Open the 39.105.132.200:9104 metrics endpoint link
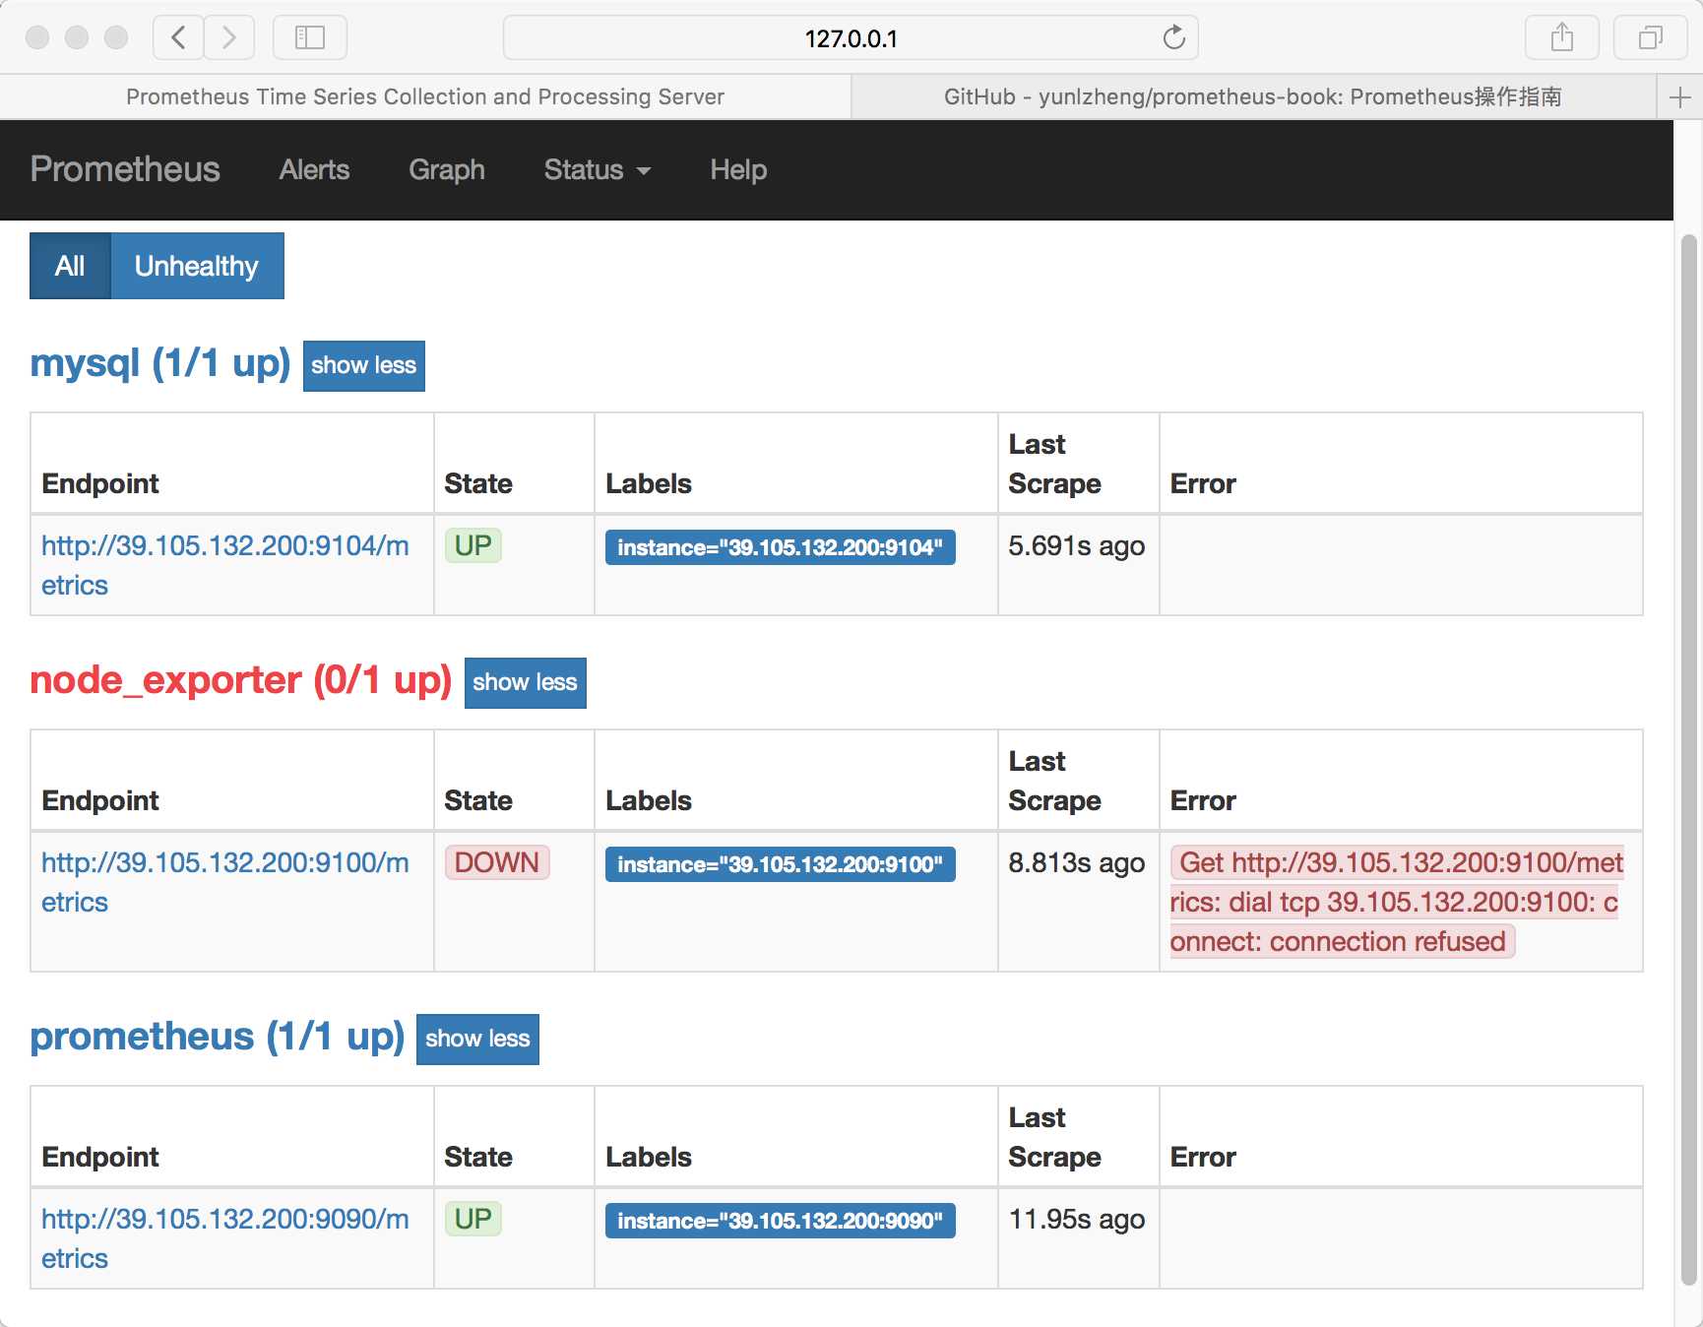 pyautogui.click(x=224, y=565)
